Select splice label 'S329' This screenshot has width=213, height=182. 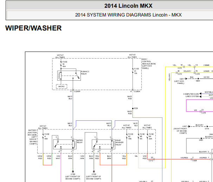click(x=136, y=108)
